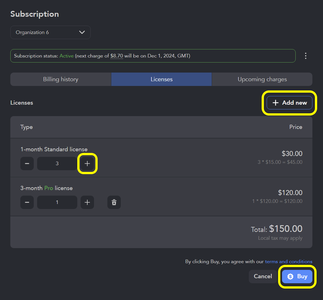The width and height of the screenshot is (323, 300).
Task: Open the Upcoming charges tab
Action: click(262, 79)
